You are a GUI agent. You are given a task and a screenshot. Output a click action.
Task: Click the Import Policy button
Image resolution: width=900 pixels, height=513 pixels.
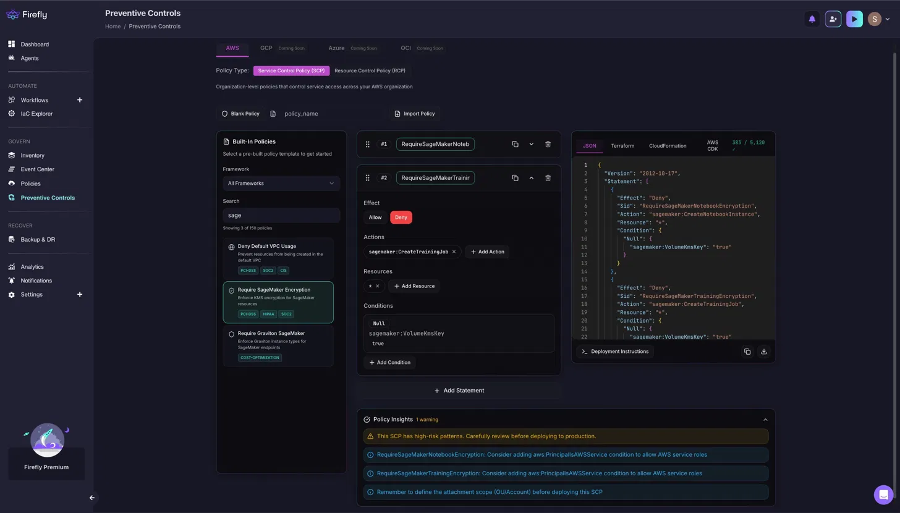pos(414,114)
